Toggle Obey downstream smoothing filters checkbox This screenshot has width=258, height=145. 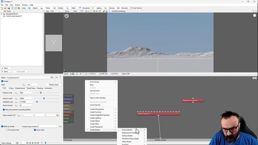pos(4,110)
